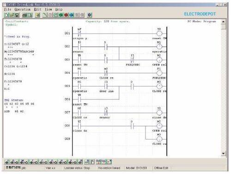
Task: Click the Print toolbar icon
Action: click(24, 15)
